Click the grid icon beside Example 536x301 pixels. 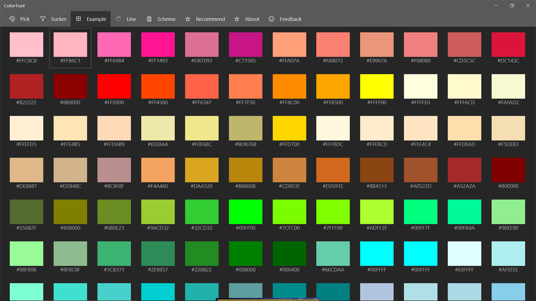pyautogui.click(x=78, y=19)
